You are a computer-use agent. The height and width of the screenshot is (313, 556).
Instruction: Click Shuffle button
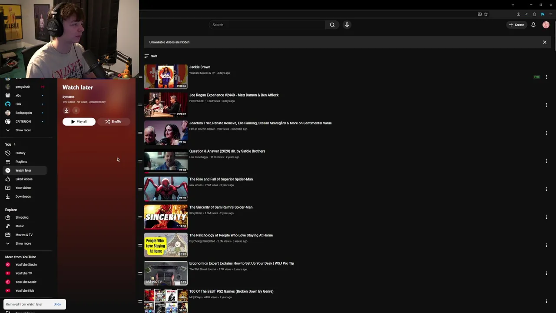pos(113,122)
